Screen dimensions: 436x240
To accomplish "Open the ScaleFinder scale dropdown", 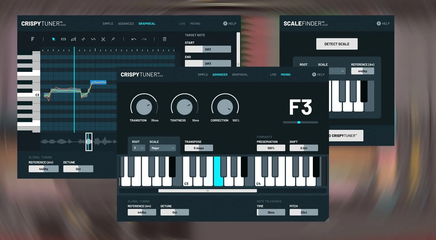I will 337,71.
